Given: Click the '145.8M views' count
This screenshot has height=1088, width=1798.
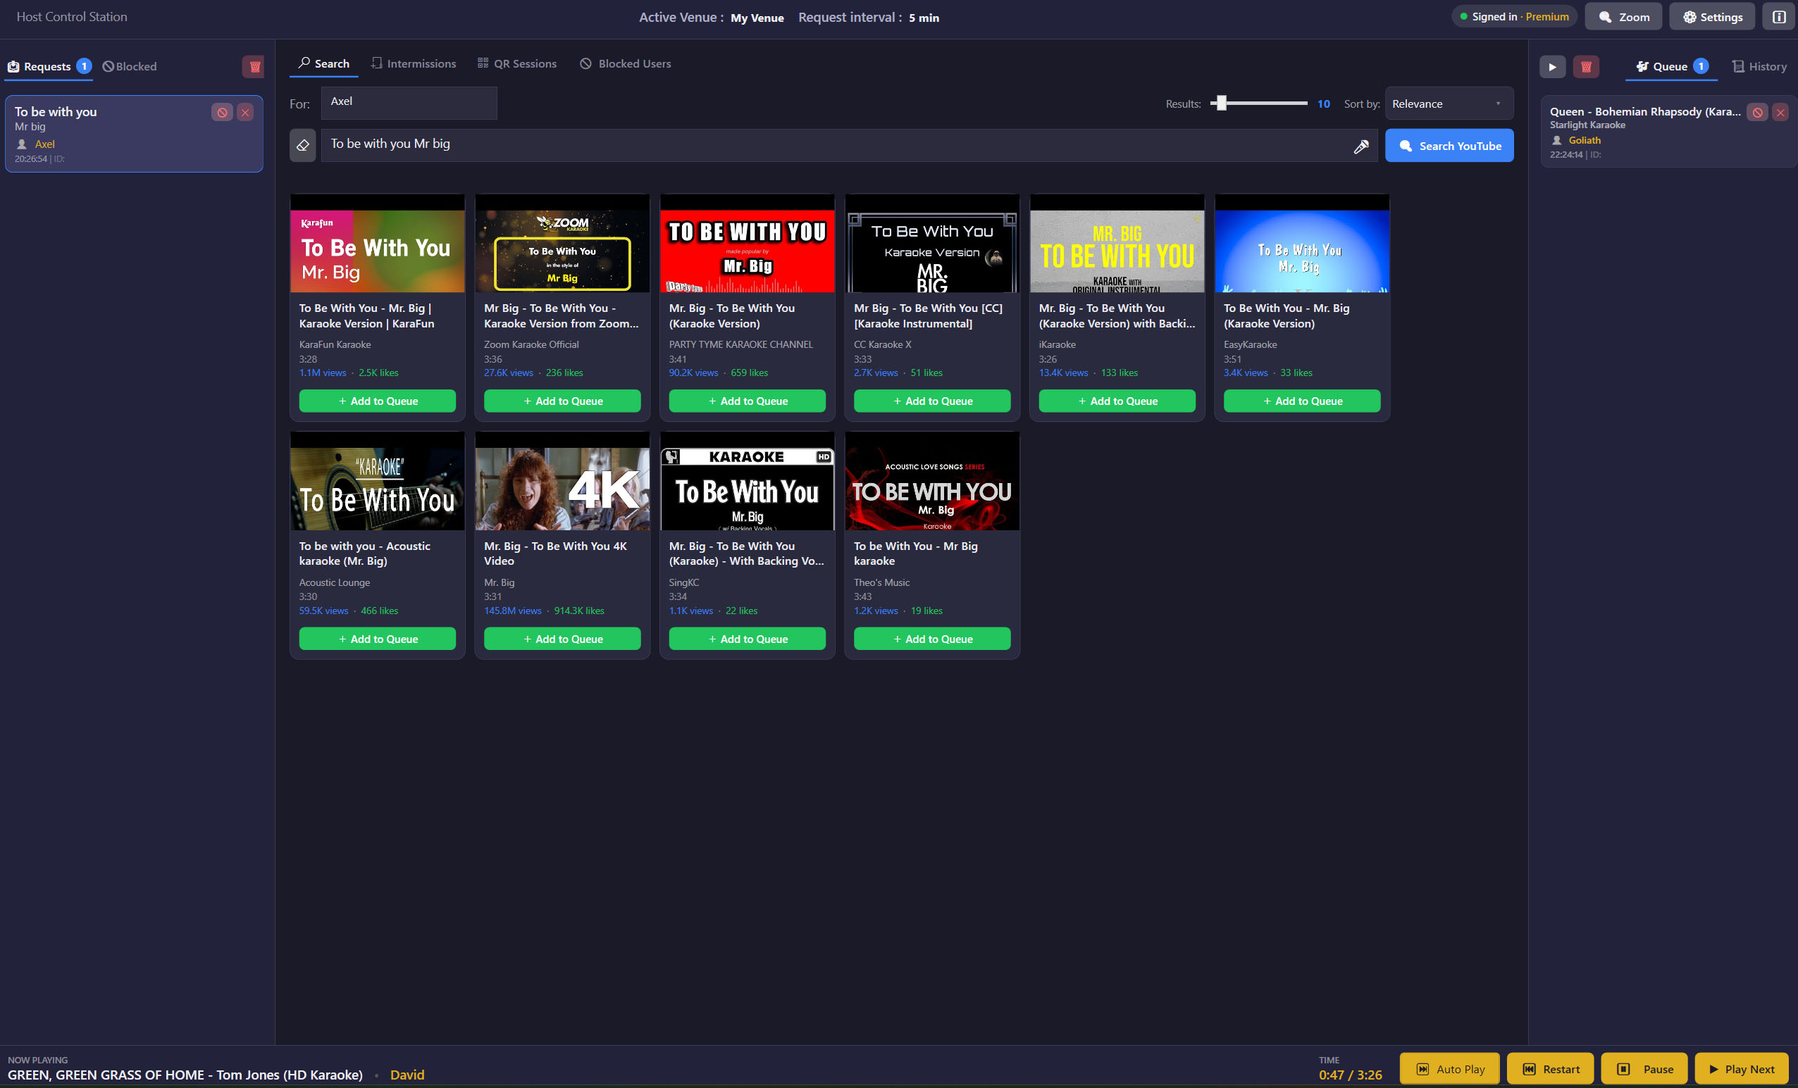Looking at the screenshot, I should click(x=513, y=611).
